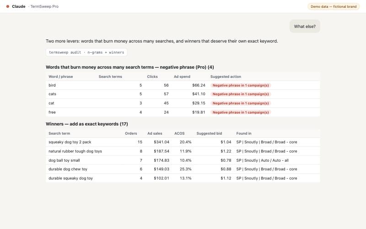
Task: Click the Demo data fictional brand badge
Action: 334,6
